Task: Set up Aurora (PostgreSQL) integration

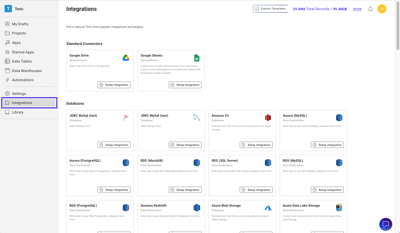Action: tap(114, 190)
